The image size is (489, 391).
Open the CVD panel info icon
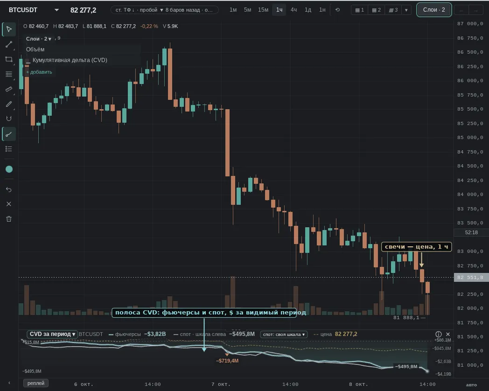pyautogui.click(x=439, y=334)
